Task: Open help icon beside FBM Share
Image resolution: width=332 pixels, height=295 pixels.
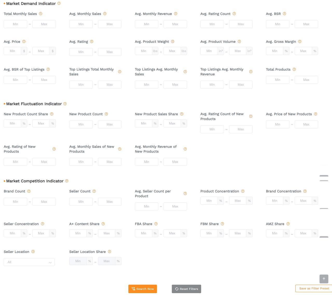Action: coord(222,224)
